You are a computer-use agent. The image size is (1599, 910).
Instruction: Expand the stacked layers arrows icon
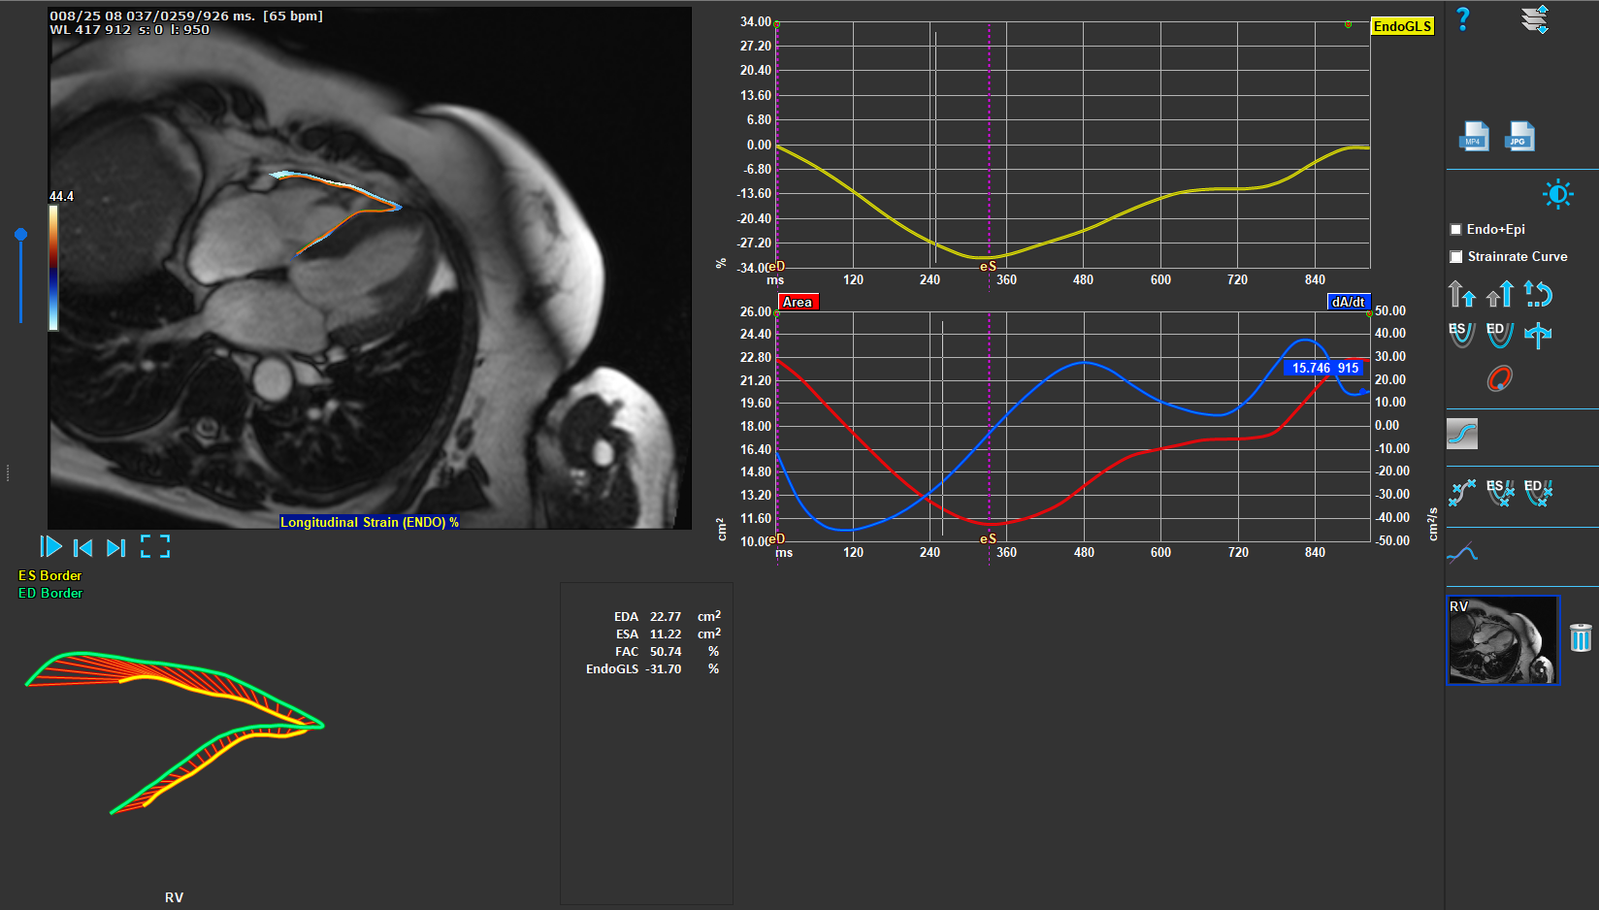pos(1535,19)
